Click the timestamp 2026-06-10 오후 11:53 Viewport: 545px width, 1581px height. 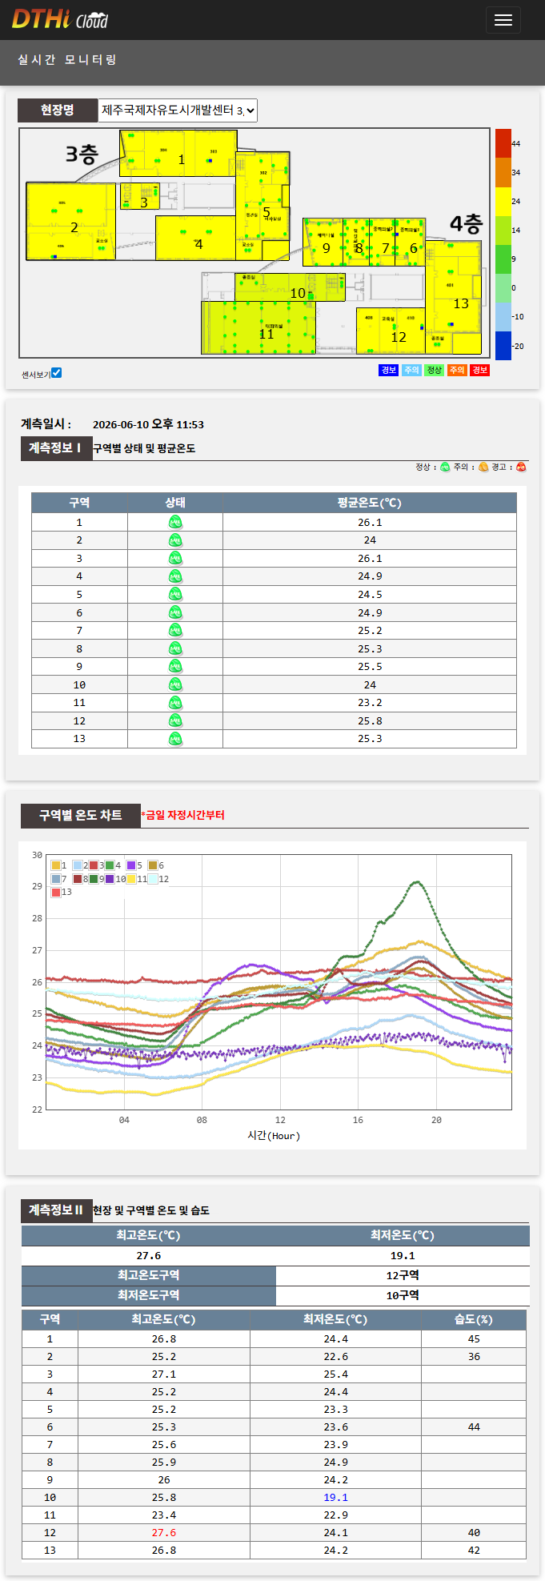(148, 424)
